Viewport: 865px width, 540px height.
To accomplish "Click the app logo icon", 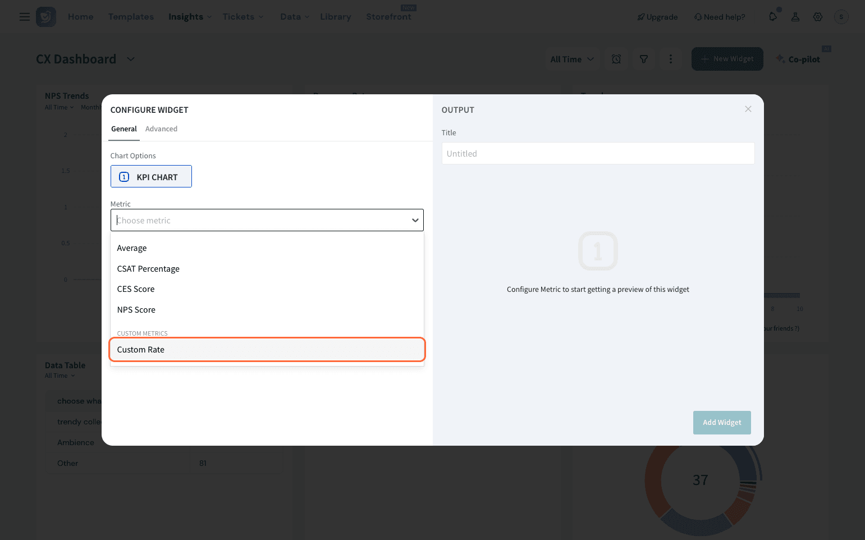I will pos(46,17).
